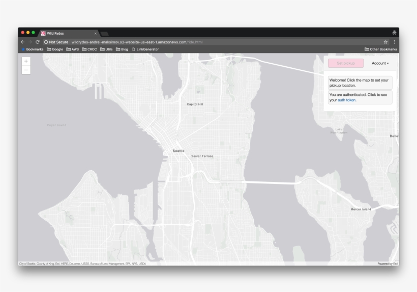Open Chrome three-dot menu

click(x=394, y=42)
